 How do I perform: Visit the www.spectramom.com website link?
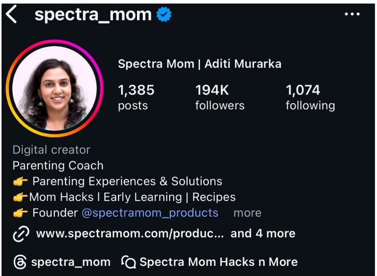(x=130, y=234)
